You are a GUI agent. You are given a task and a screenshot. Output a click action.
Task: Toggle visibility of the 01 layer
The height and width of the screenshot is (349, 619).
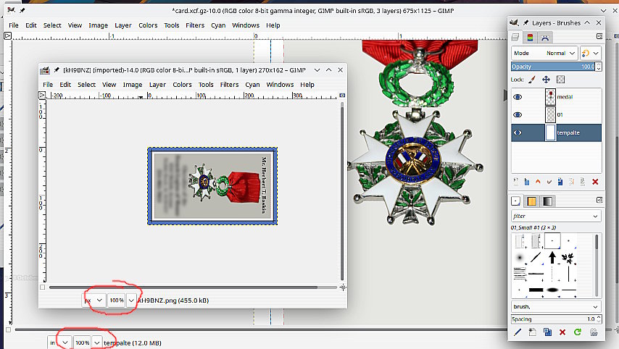[518, 114]
